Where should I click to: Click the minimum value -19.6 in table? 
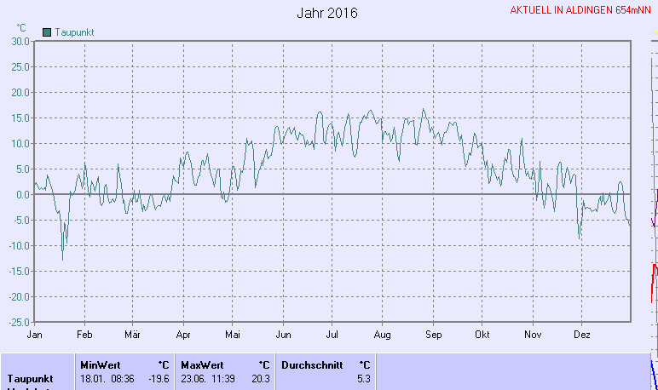coord(159,378)
